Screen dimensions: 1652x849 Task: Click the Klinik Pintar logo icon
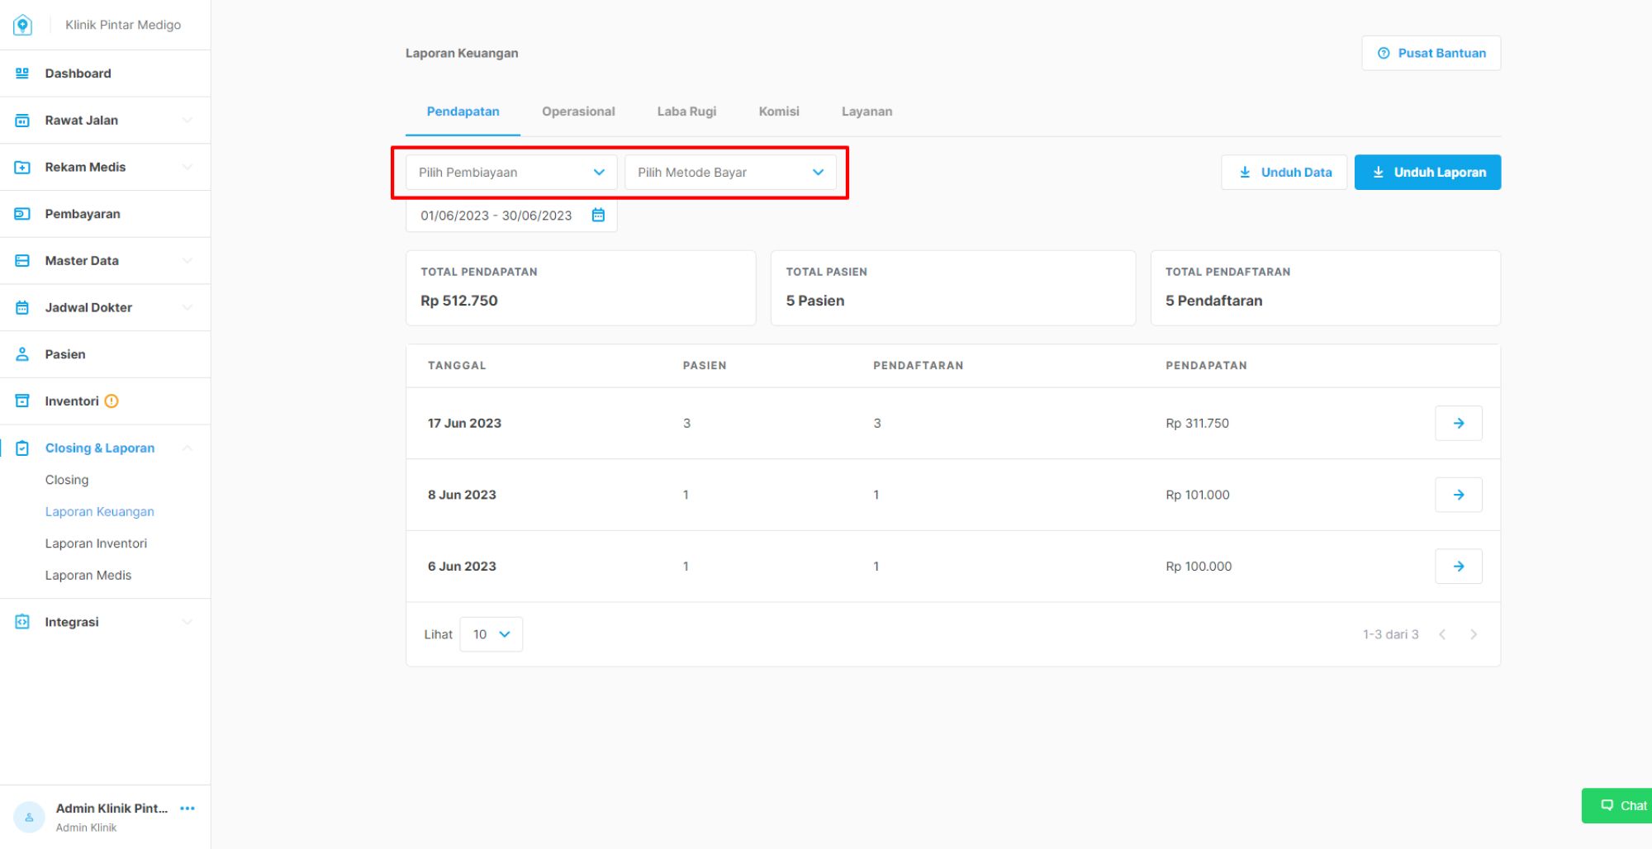23,25
